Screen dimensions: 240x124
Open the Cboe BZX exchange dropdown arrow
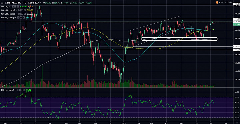[40, 3]
